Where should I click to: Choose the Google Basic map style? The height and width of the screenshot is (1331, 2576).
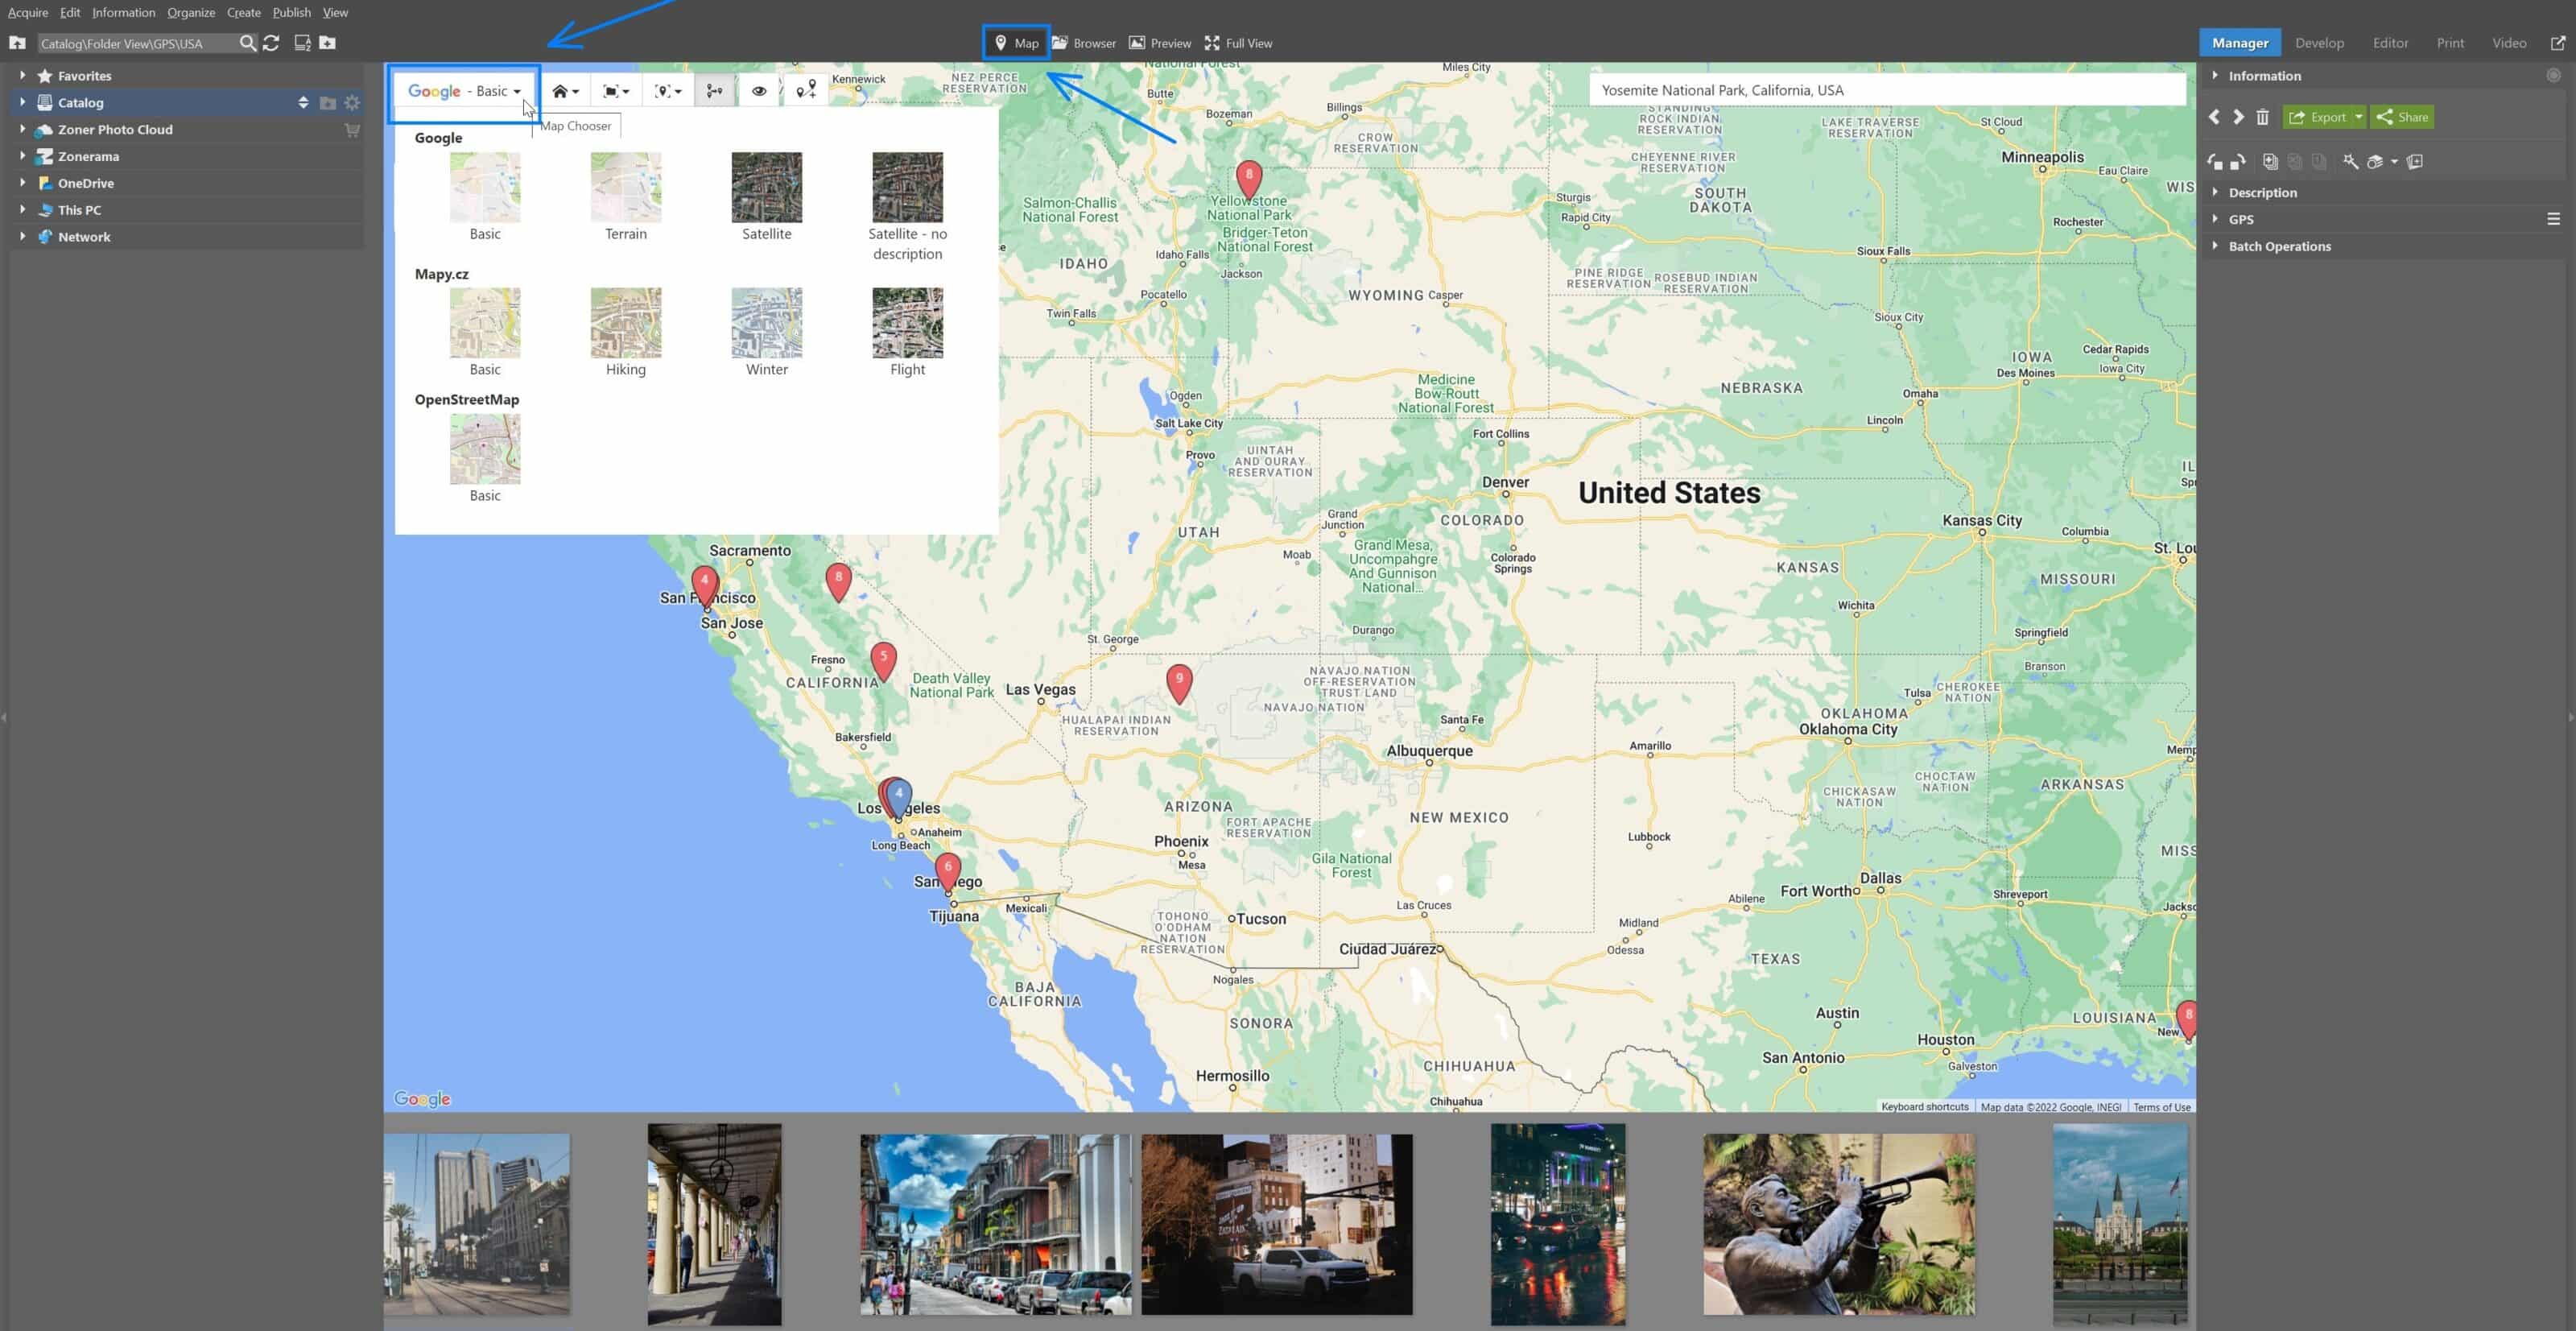[485, 197]
